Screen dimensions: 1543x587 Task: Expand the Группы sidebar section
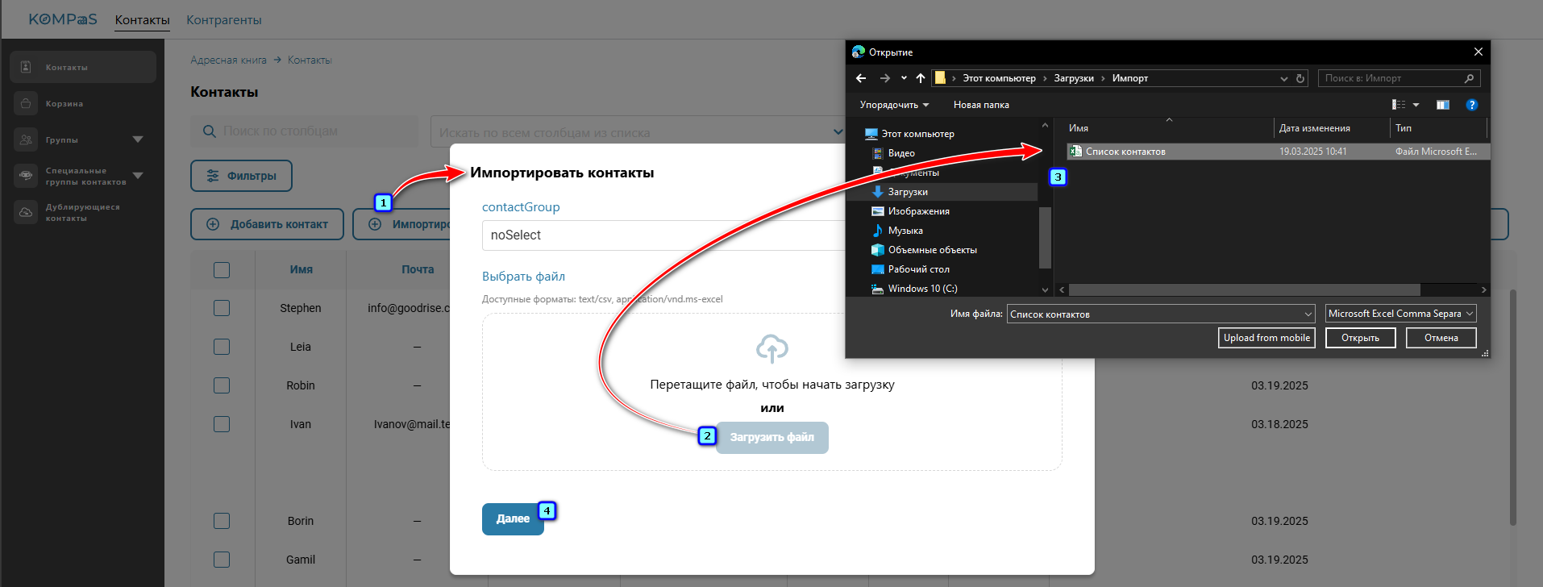coord(138,139)
